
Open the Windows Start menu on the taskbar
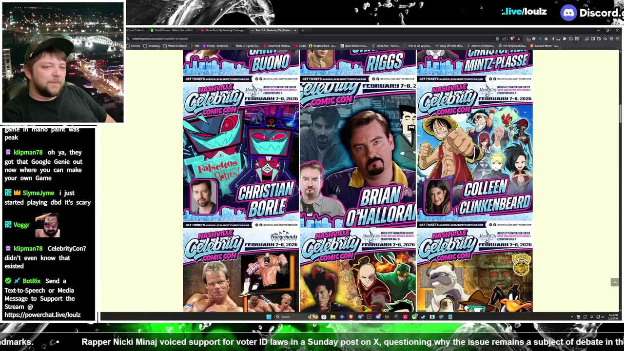coord(269,317)
